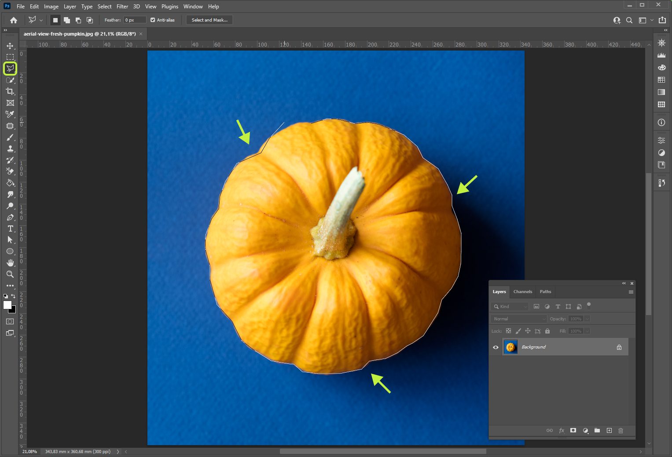The height and width of the screenshot is (457, 672).
Task: Uncheck the Anti-alias checkbox
Action: (x=153, y=20)
